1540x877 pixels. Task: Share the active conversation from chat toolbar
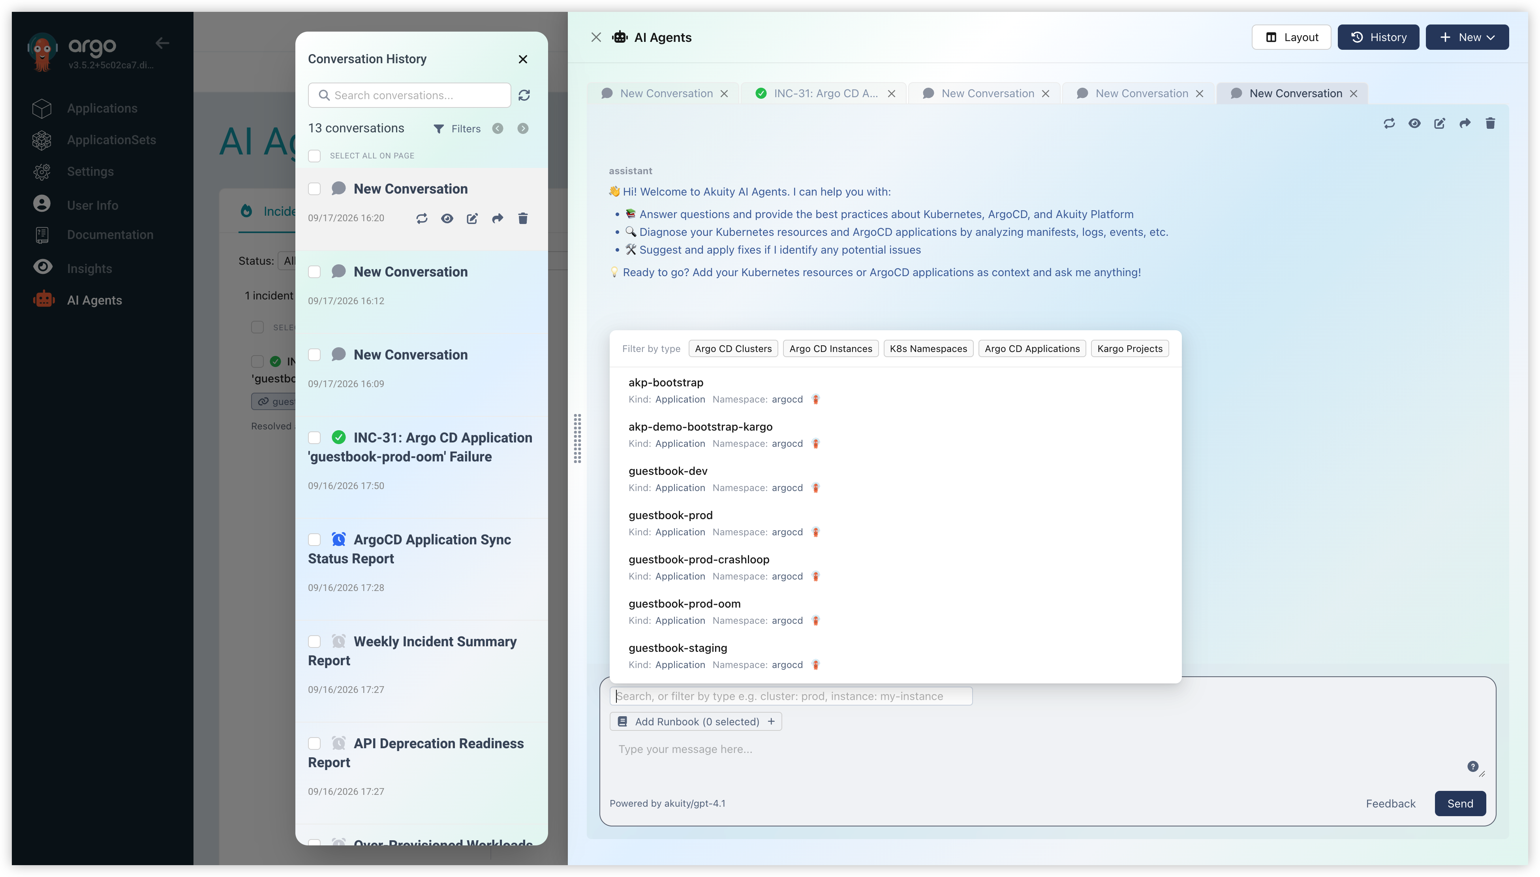point(1465,124)
